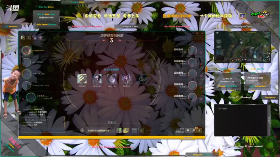The width and height of the screenshot is (280, 157).
Task: Open the emote selector icon
Action: point(141,130)
